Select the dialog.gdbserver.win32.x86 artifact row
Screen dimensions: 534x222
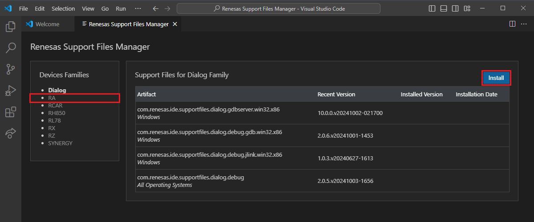[x=322, y=113]
